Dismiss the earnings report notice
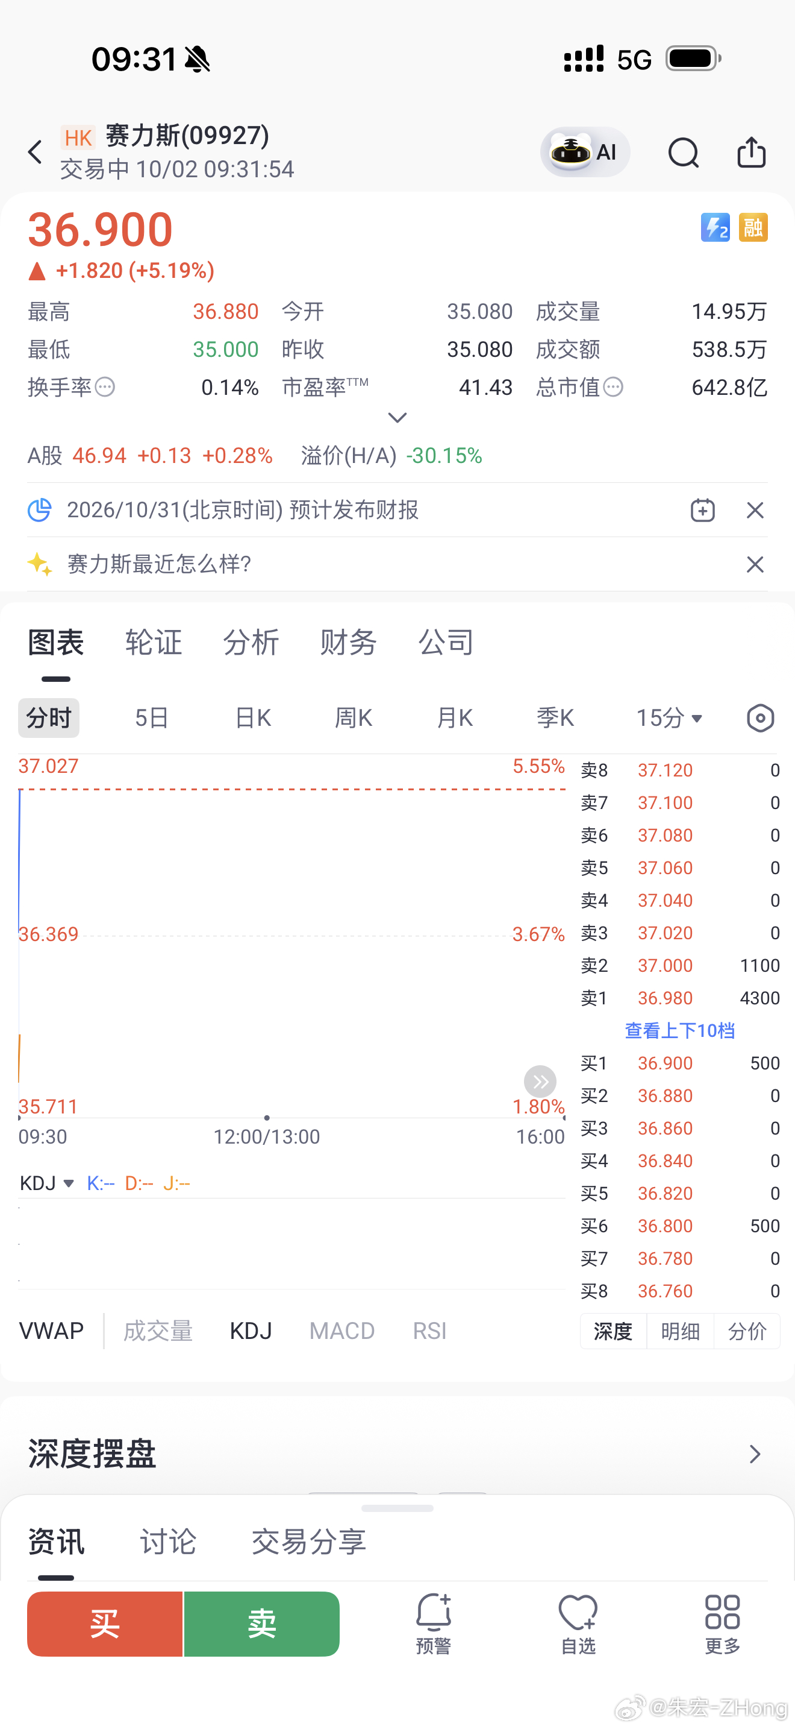Image resolution: width=795 pixels, height=1729 pixels. pyautogui.click(x=755, y=510)
